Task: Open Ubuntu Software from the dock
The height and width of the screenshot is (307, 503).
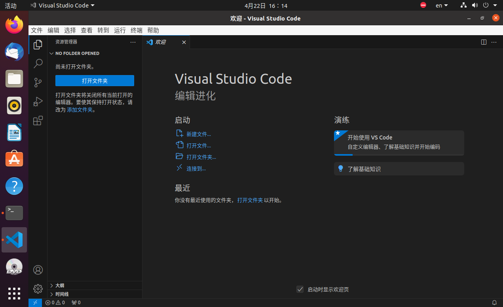Action: click(x=14, y=159)
